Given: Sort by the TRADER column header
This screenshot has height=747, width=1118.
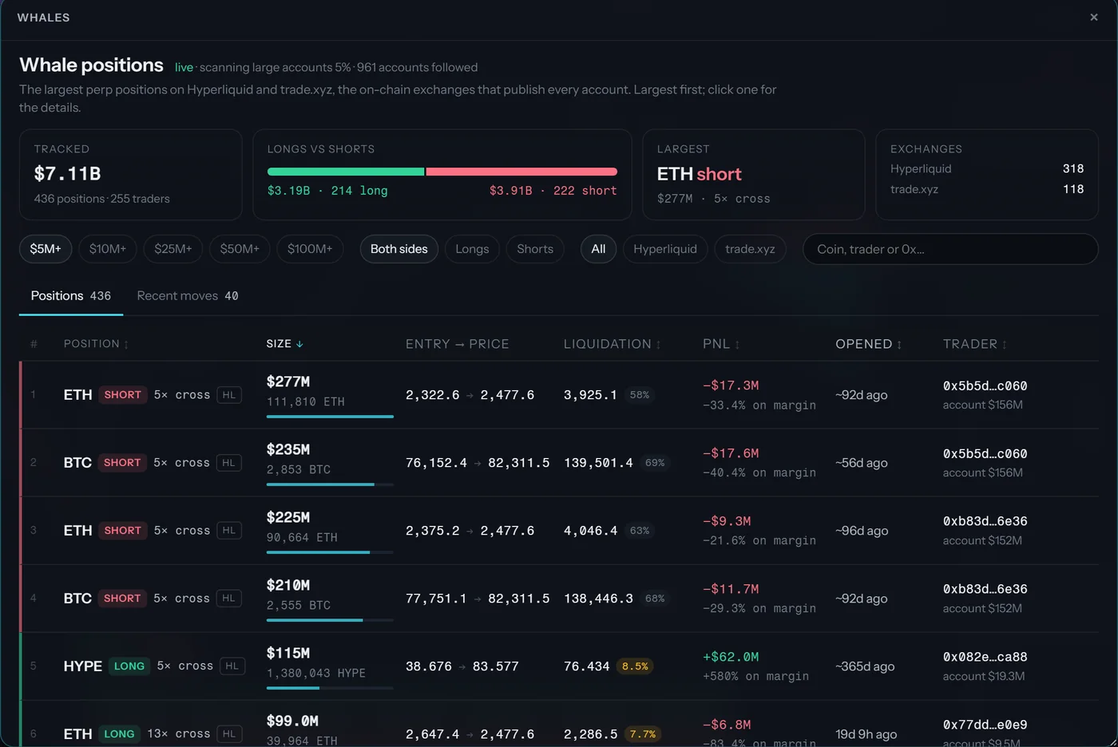Looking at the screenshot, I should click(x=975, y=344).
